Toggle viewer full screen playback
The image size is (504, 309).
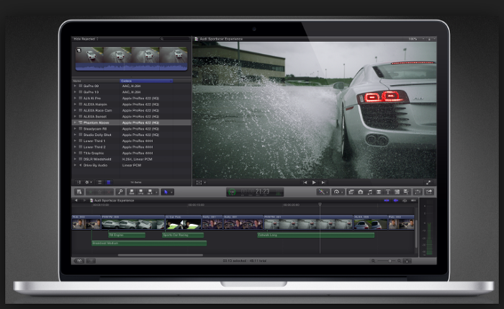pos(428,182)
